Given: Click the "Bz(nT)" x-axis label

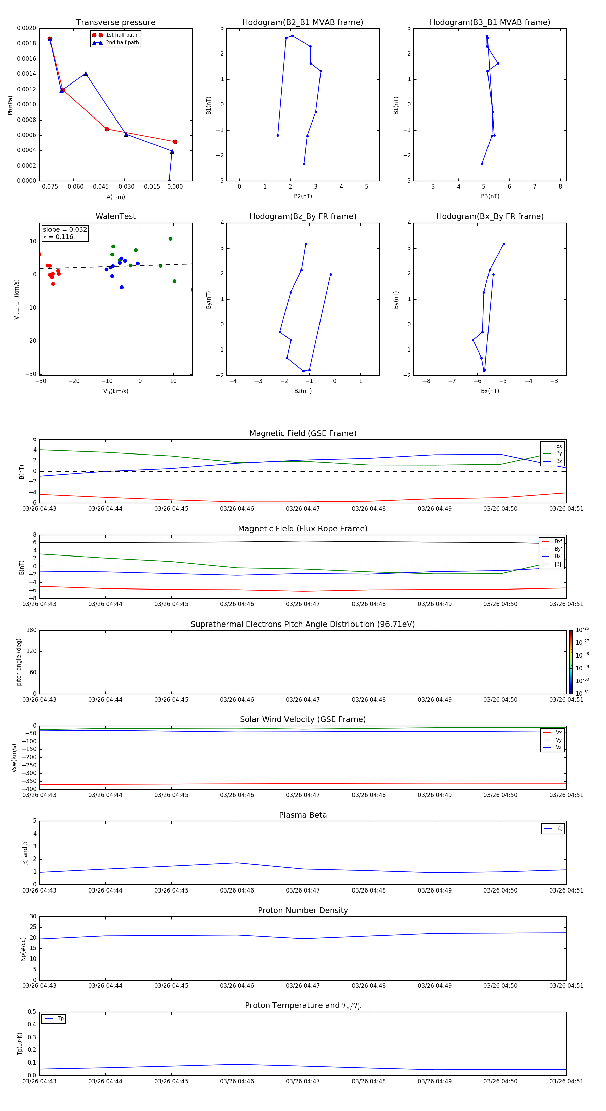Looking at the screenshot, I should click(x=303, y=391).
